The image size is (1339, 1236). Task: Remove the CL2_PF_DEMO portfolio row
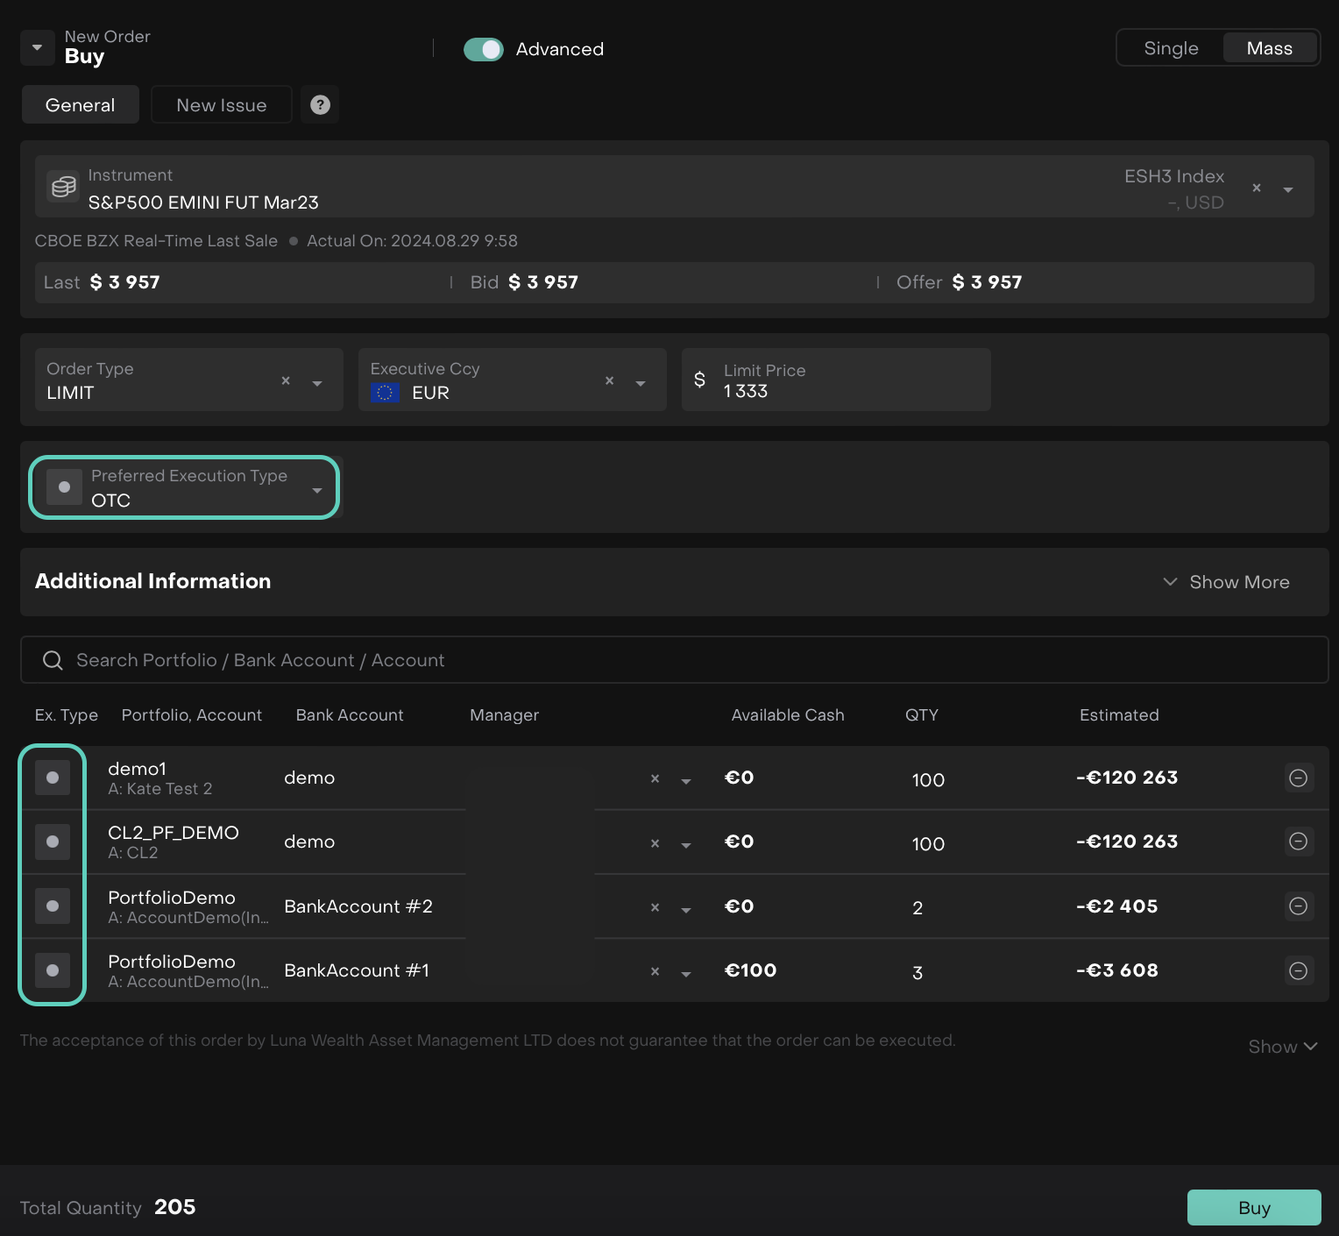1298,842
